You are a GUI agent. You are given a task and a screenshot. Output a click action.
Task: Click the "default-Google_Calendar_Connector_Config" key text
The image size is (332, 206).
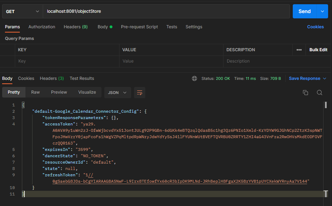[x=86, y=111]
